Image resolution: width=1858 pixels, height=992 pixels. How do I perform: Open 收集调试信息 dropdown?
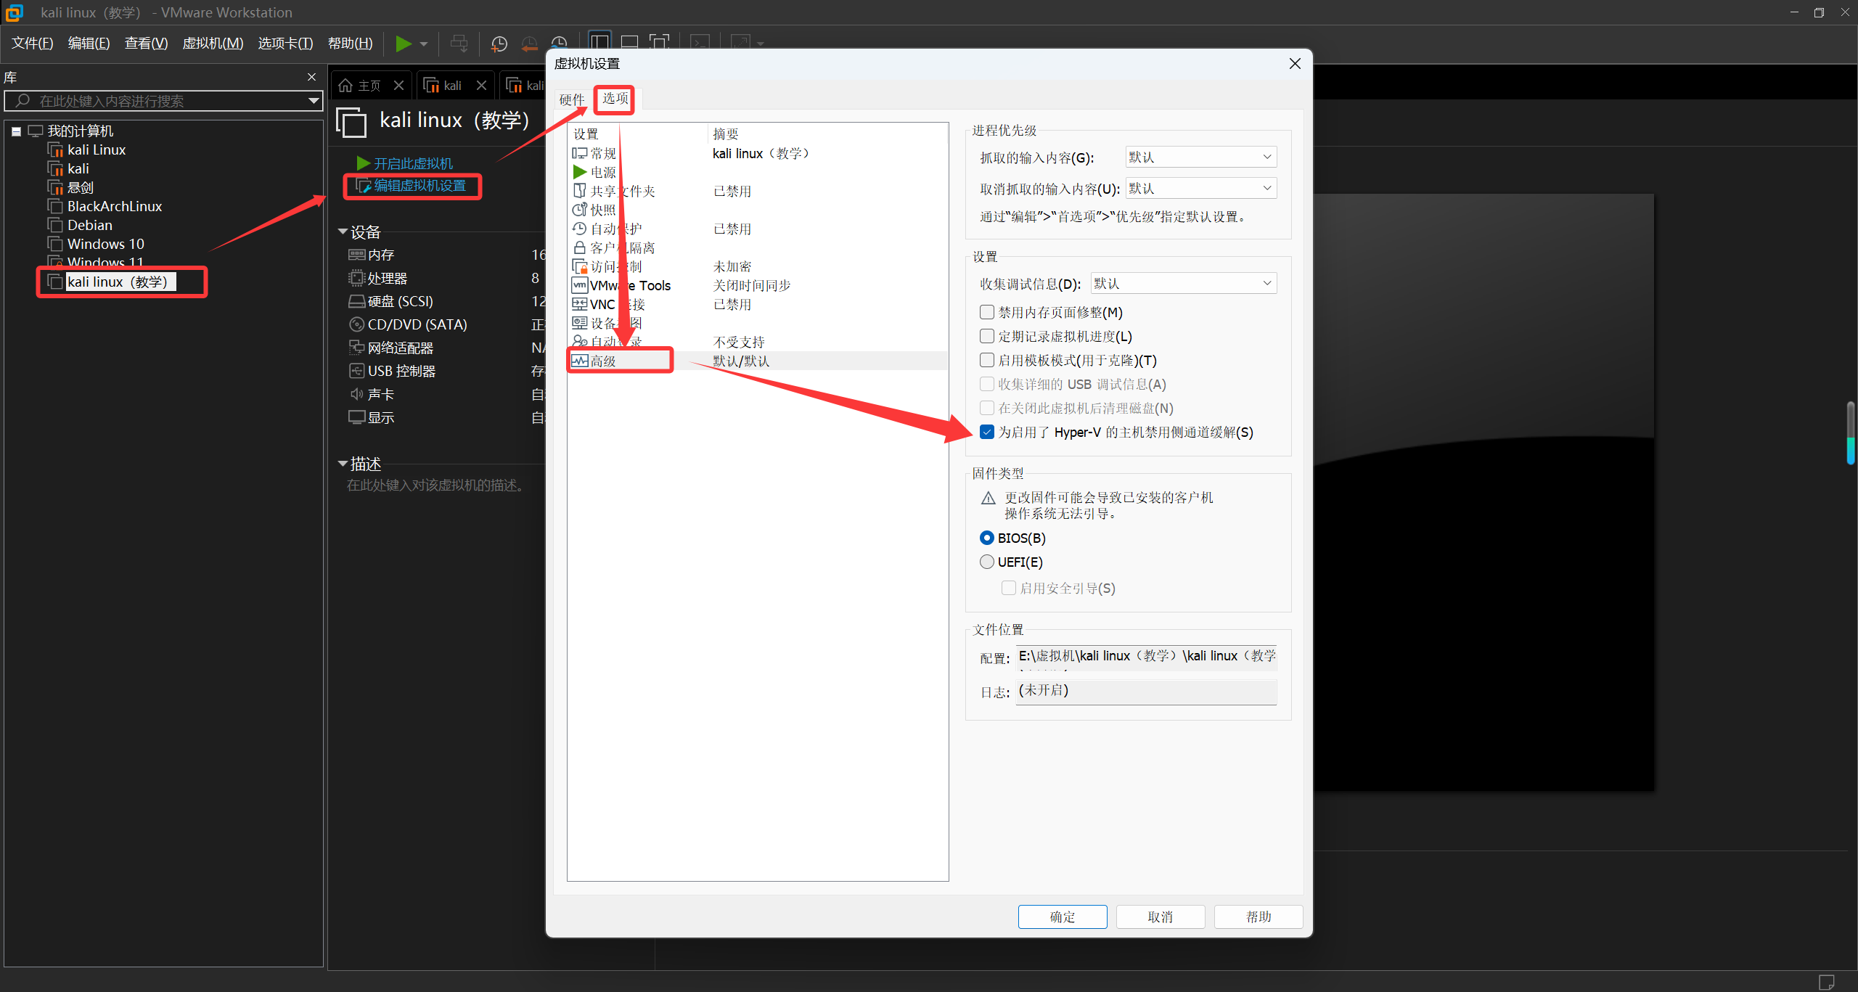point(1183,283)
